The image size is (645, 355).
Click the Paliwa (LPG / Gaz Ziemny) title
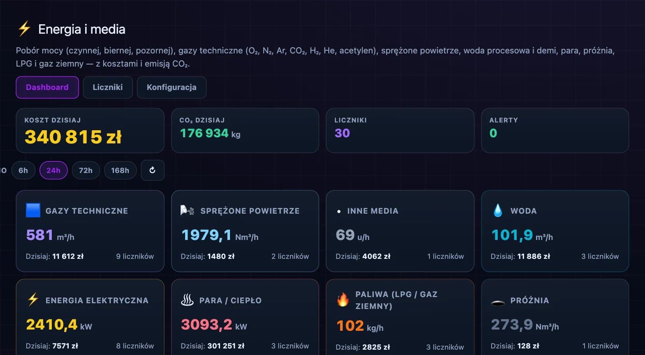point(397,300)
